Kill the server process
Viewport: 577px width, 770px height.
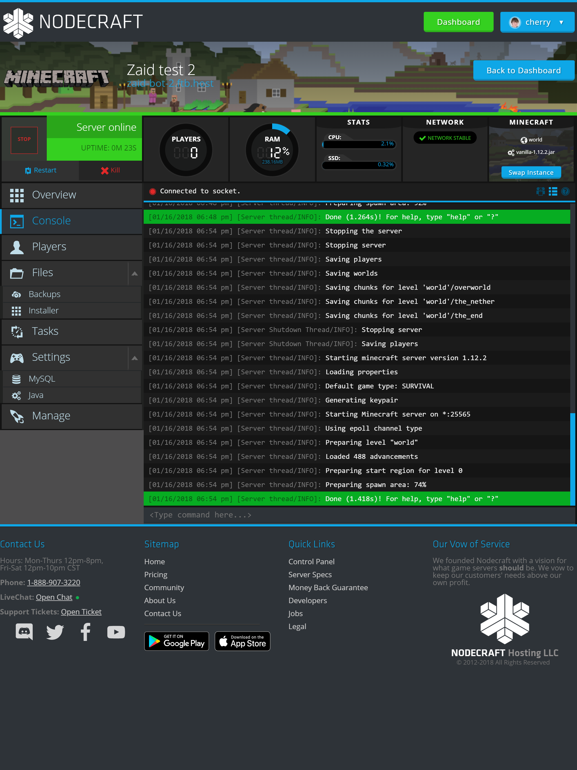coord(110,170)
